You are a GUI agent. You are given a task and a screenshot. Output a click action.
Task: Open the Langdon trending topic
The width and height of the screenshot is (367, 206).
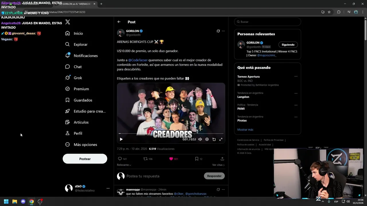pos(243,97)
